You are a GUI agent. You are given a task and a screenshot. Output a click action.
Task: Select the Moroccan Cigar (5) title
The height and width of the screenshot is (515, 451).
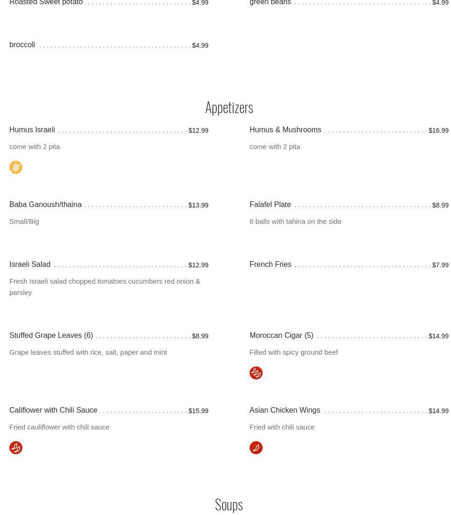(x=281, y=336)
